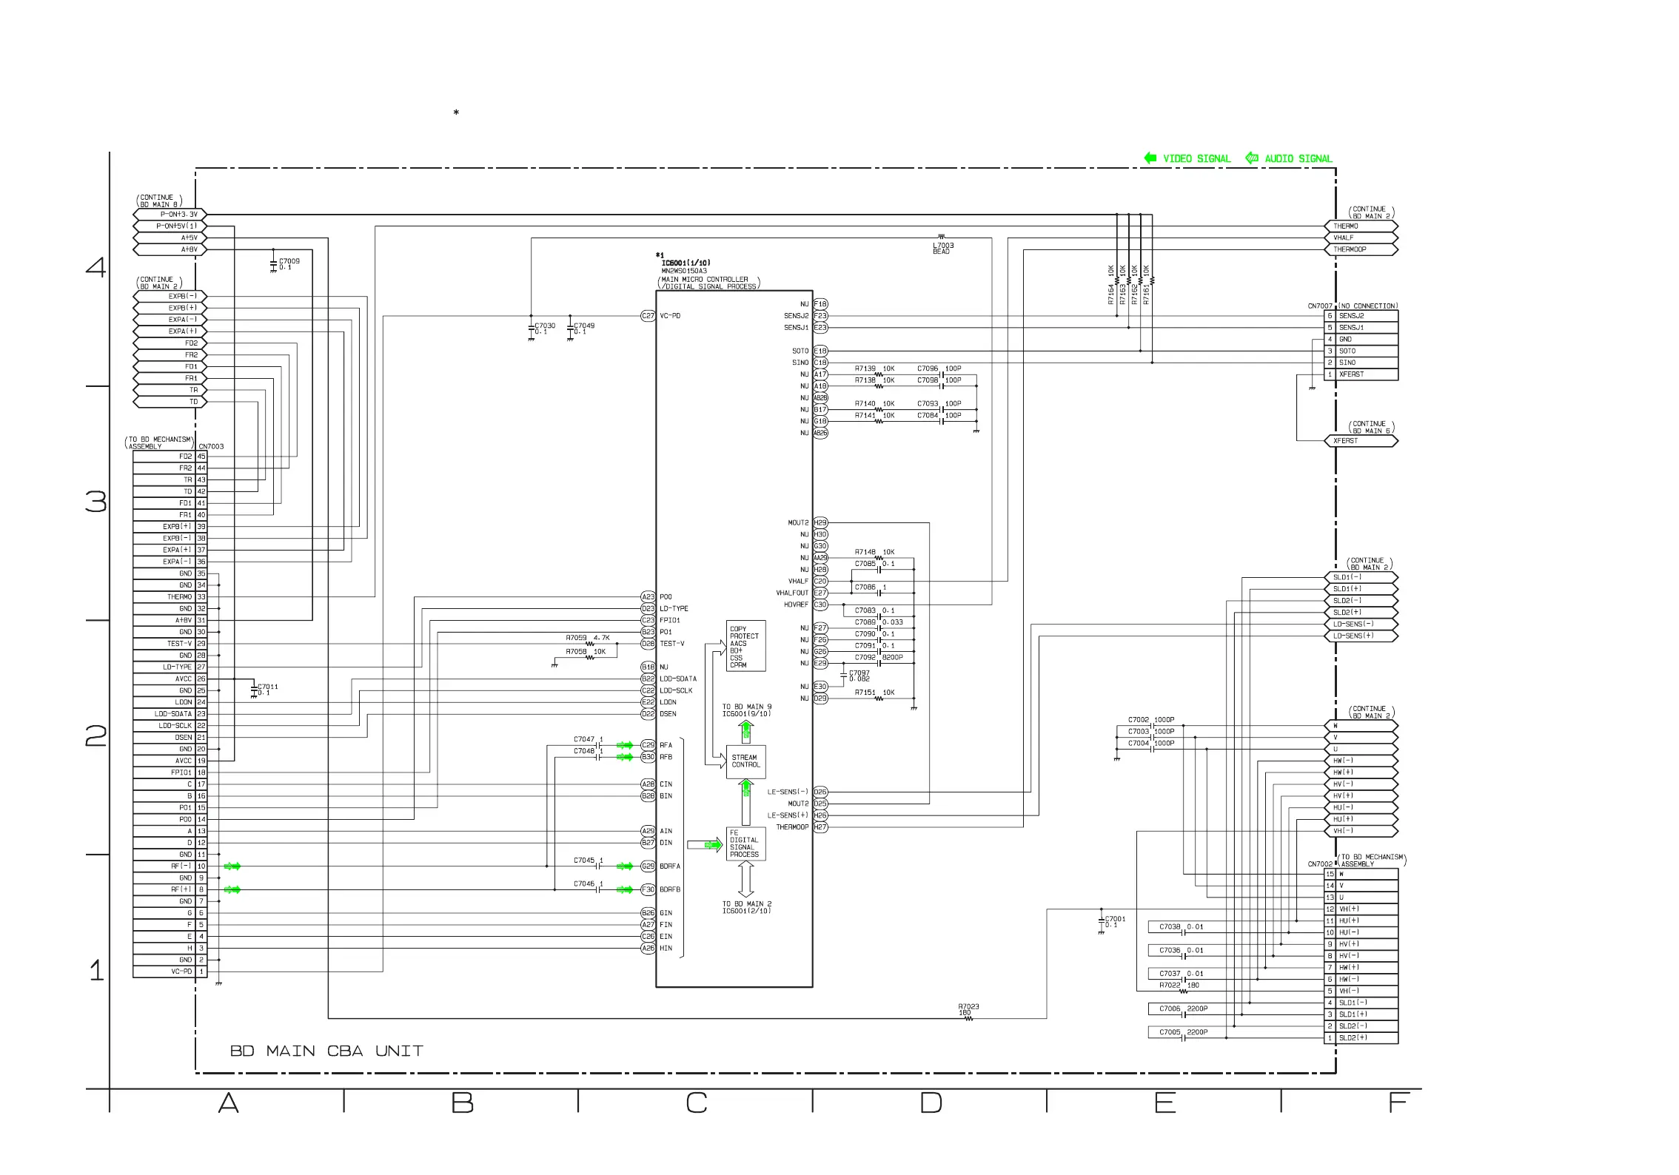1679x1175 pixels.
Task: Click the hatched AUDIO SIGNAL legend arrow
Action: [1252, 158]
